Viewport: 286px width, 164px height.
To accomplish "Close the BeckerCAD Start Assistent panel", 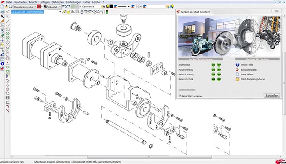I will tap(277, 11).
